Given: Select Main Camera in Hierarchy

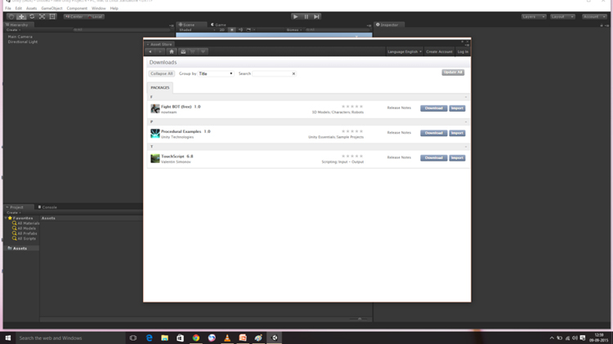Looking at the screenshot, I should 20,37.
